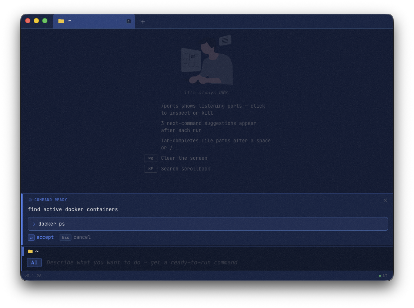The height and width of the screenshot is (308, 414).
Task: Click the 'Tab-completes file paths' tip
Action: click(216, 144)
